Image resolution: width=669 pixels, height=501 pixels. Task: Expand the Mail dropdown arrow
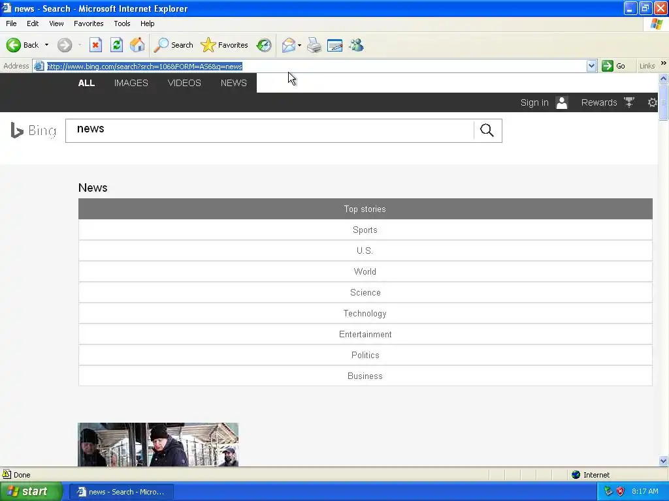(299, 45)
